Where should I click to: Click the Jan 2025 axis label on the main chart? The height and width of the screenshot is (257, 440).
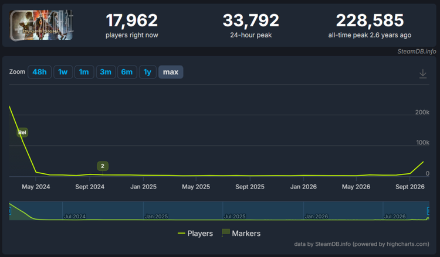143,187
